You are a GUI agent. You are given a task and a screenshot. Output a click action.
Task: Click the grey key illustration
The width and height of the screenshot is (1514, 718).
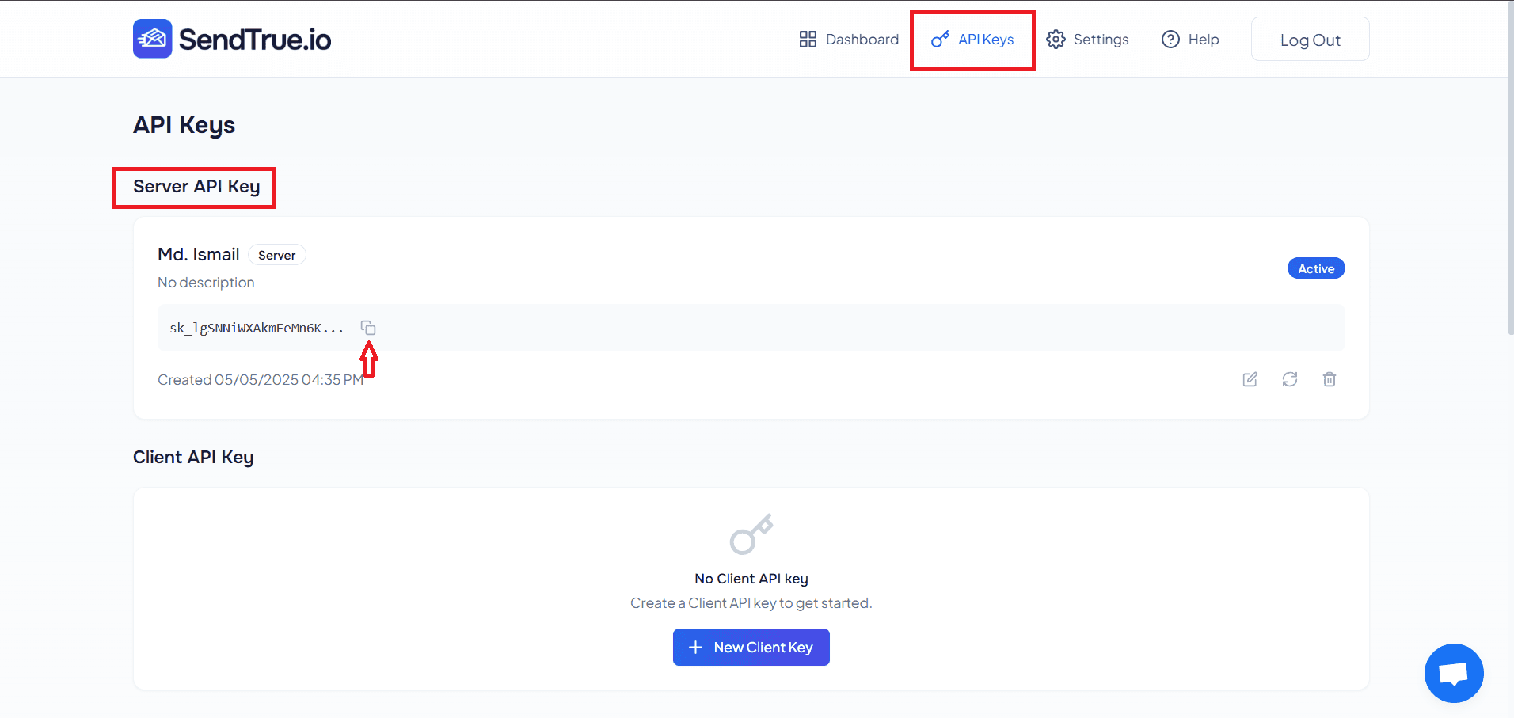tap(751, 534)
